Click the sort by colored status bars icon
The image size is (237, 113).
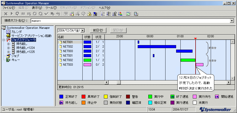click(x=120, y=14)
